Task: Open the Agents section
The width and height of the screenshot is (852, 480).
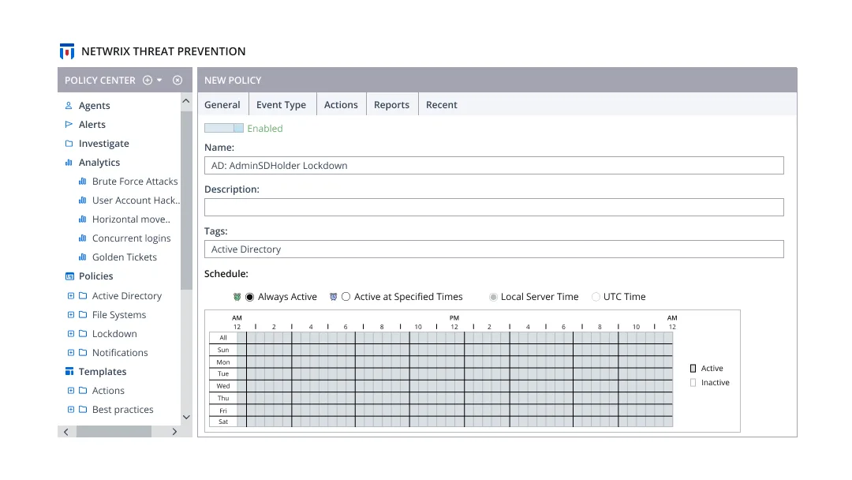Action: click(x=94, y=106)
